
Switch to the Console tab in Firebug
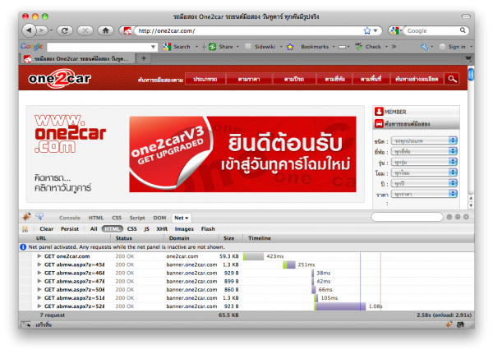(x=70, y=217)
